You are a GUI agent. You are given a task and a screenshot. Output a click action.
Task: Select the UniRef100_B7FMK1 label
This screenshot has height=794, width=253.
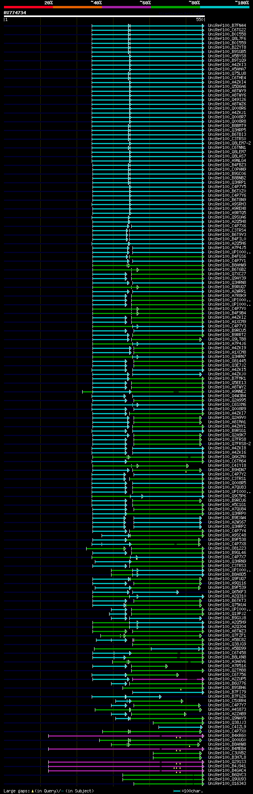point(227,379)
